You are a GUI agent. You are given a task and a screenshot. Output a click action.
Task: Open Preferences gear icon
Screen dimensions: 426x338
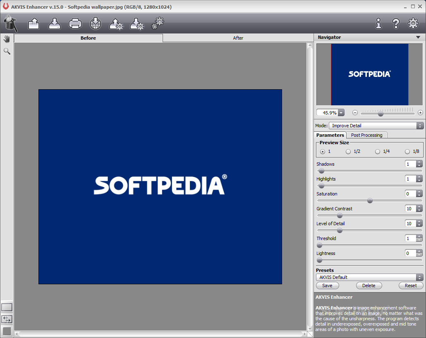click(x=413, y=24)
